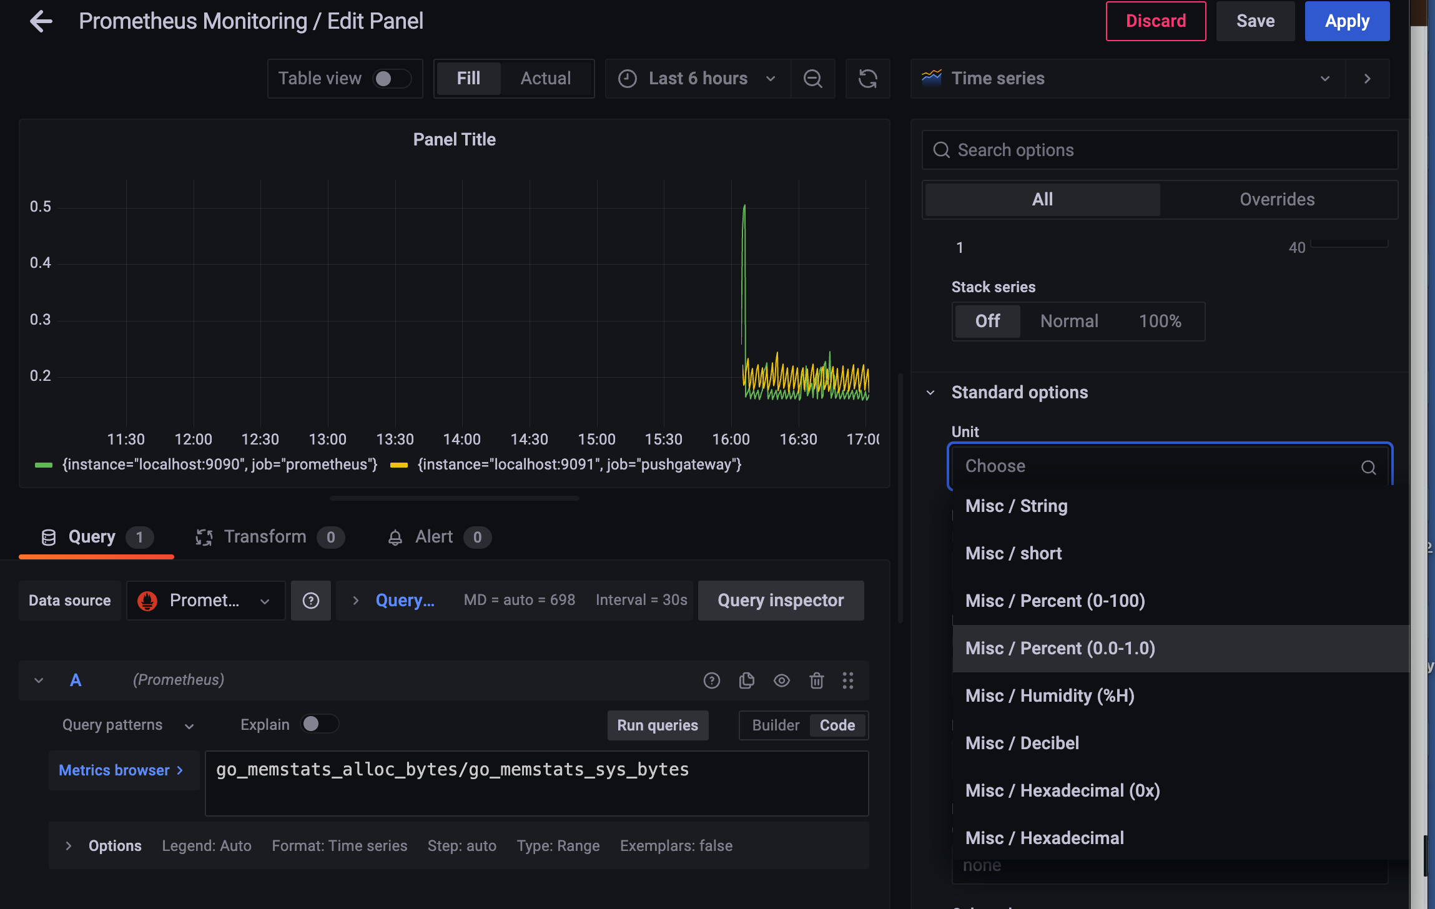Click the zoom out time range icon
This screenshot has height=909, width=1435.
812,79
